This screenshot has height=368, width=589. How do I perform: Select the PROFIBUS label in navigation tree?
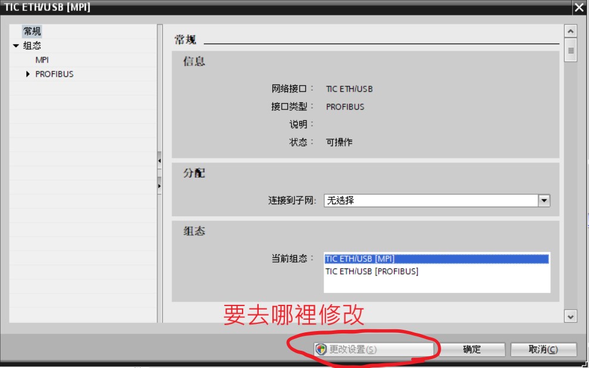(54, 74)
